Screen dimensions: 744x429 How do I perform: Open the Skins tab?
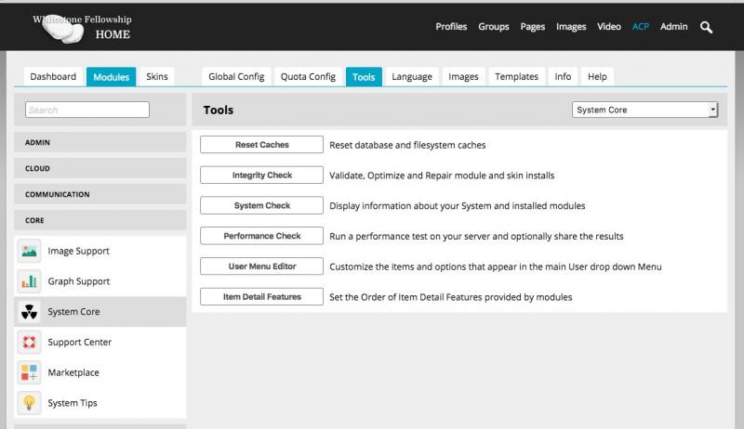pos(157,77)
